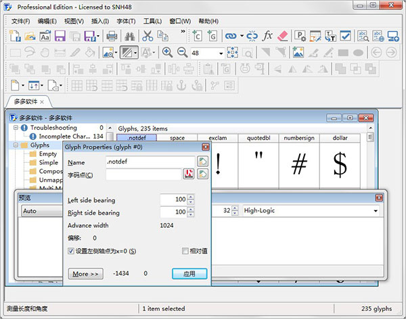Viewport: 406px width, 319px height.
Task: Click the Name input field
Action: click(x=149, y=162)
